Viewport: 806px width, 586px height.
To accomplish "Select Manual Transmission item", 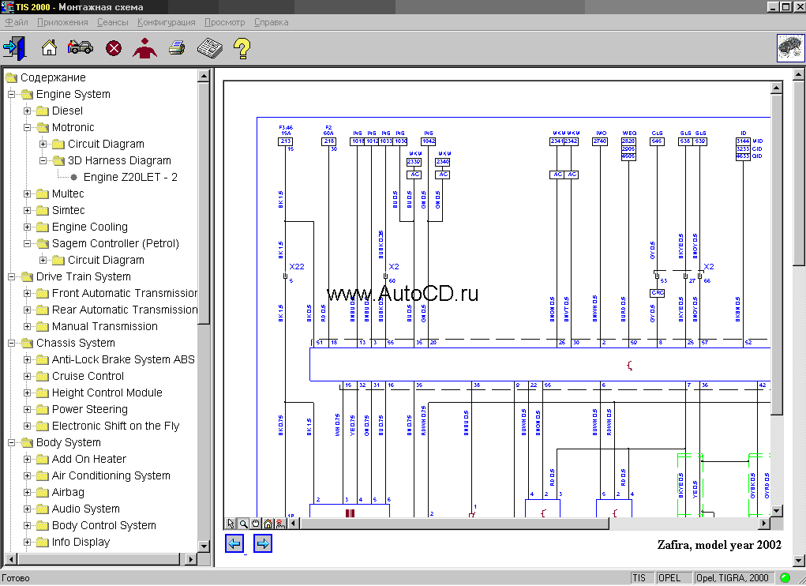I will click(x=104, y=326).
